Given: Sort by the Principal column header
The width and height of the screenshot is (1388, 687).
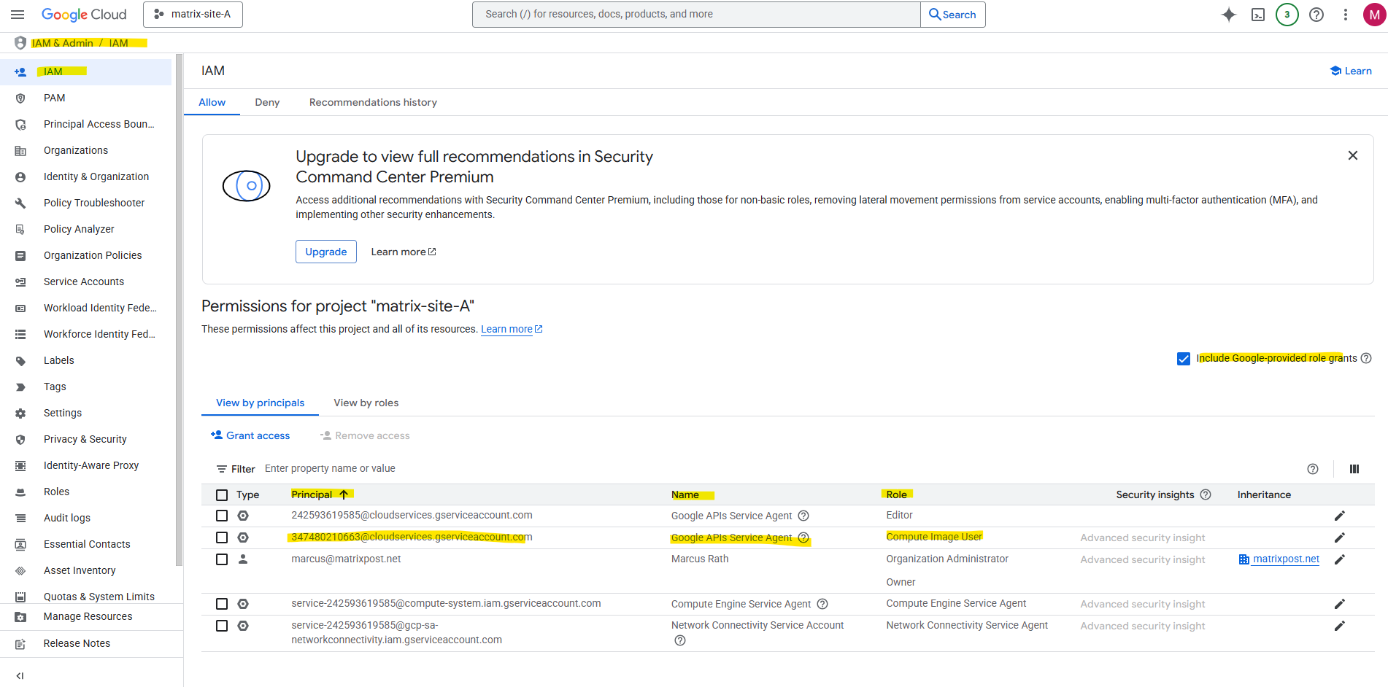Looking at the screenshot, I should pyautogui.click(x=312, y=494).
